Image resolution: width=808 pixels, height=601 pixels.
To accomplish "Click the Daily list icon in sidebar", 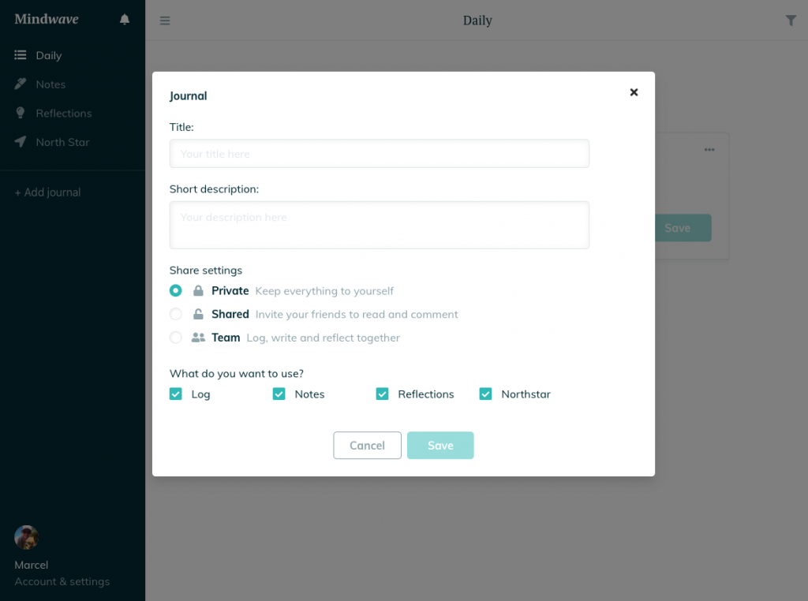I will (20, 55).
